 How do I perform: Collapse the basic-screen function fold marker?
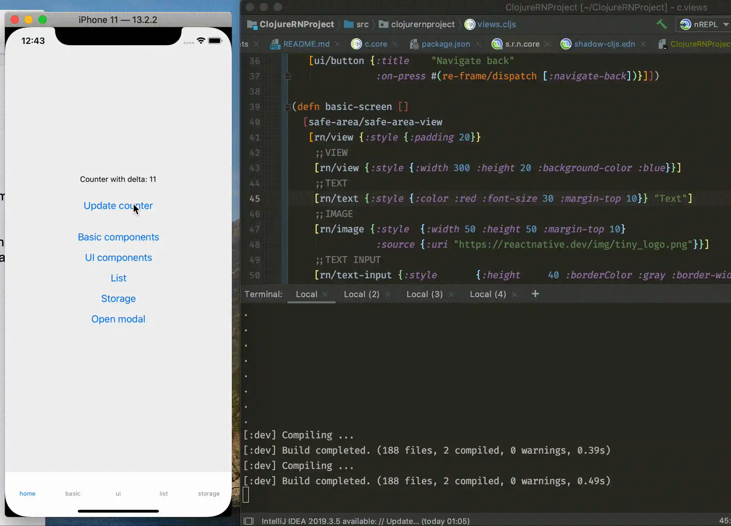tap(288, 107)
